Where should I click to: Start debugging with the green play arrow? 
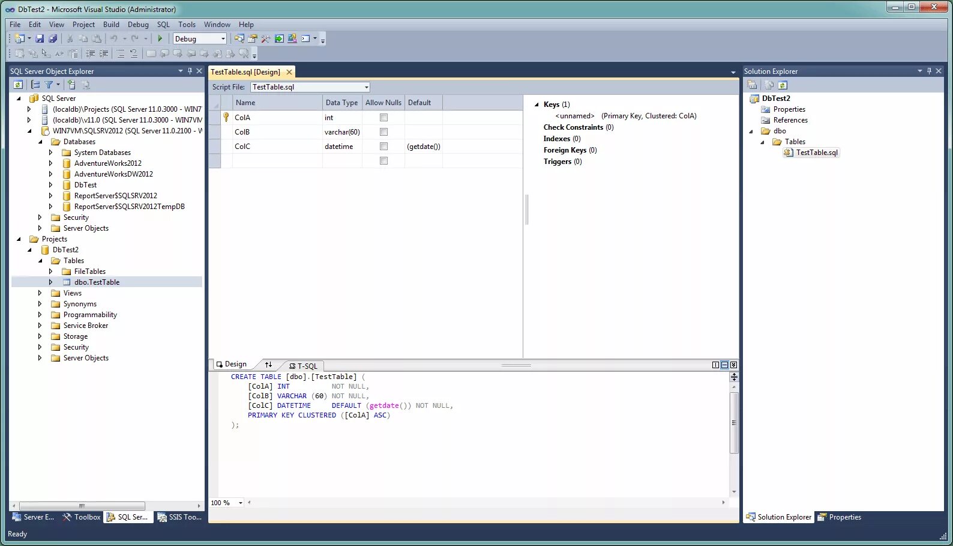(160, 38)
